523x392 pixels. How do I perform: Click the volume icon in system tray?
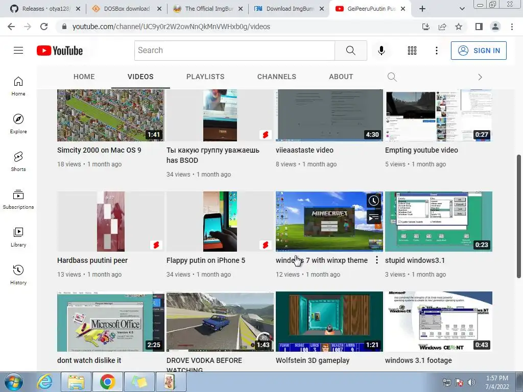[x=471, y=382]
